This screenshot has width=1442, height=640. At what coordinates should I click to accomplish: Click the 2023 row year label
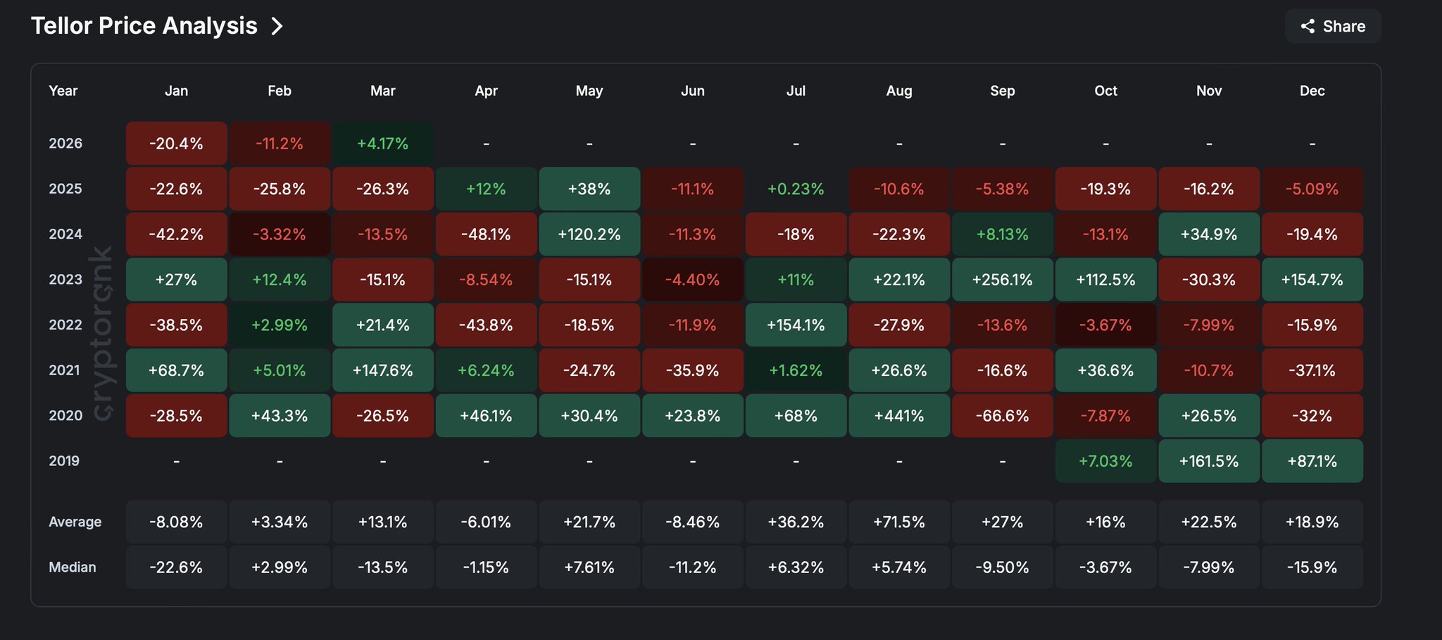pyautogui.click(x=65, y=280)
